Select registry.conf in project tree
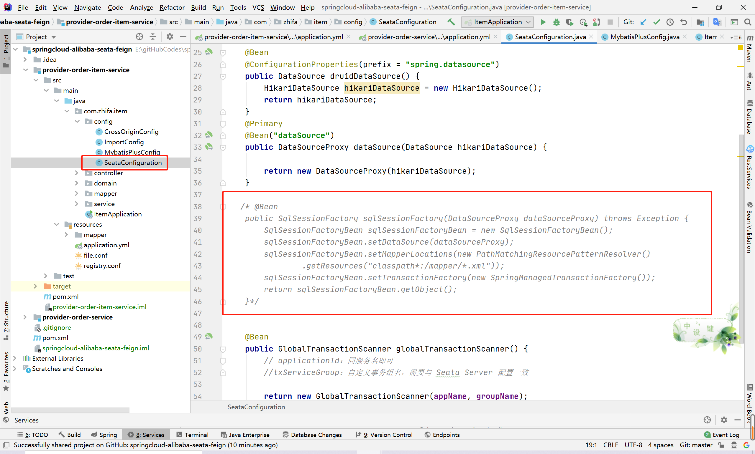Screen dimensions: 755x454 102,266
